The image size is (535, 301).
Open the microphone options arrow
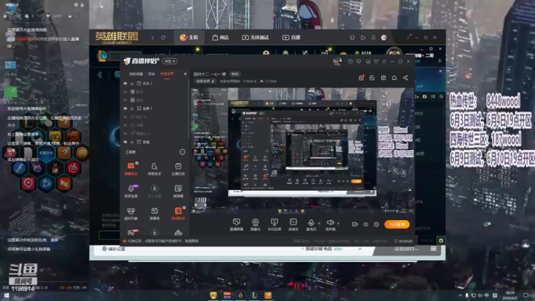tap(319, 223)
